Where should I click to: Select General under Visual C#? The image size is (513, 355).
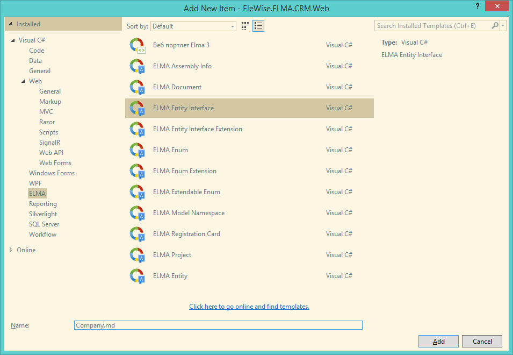point(40,71)
